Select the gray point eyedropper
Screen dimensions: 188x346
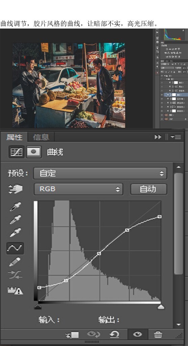click(16, 219)
